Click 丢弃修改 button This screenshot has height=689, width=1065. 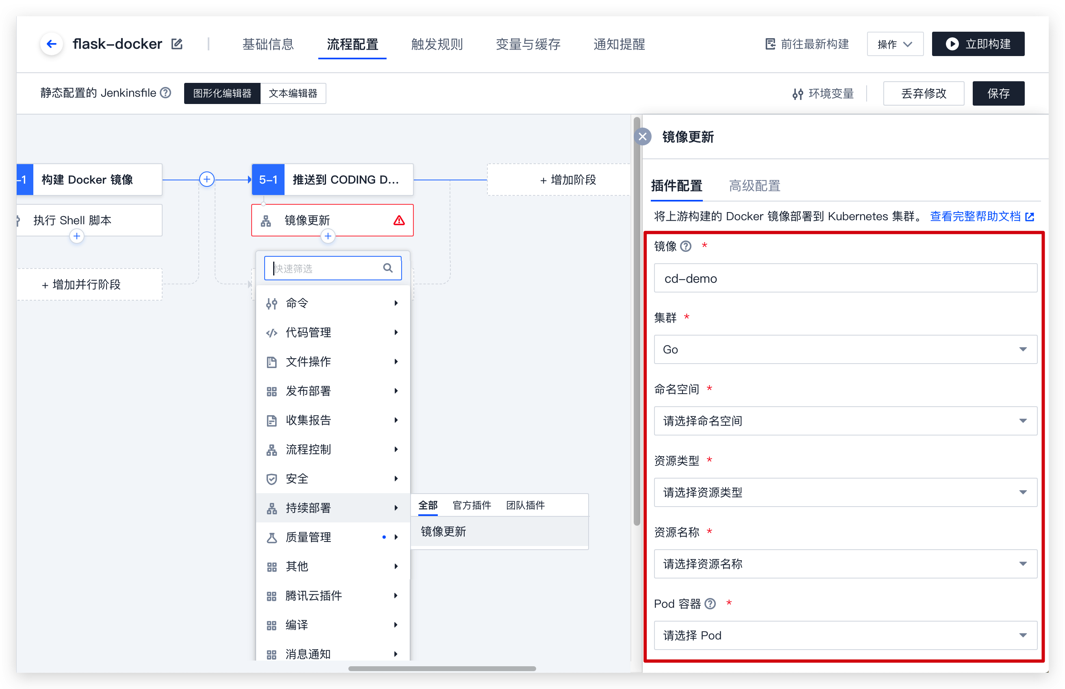pyautogui.click(x=923, y=93)
